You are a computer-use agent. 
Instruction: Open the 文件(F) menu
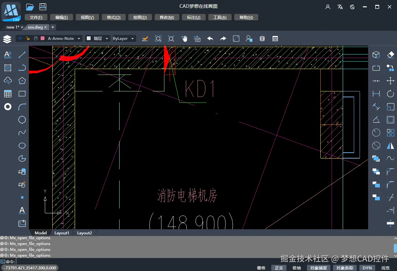click(x=36, y=17)
